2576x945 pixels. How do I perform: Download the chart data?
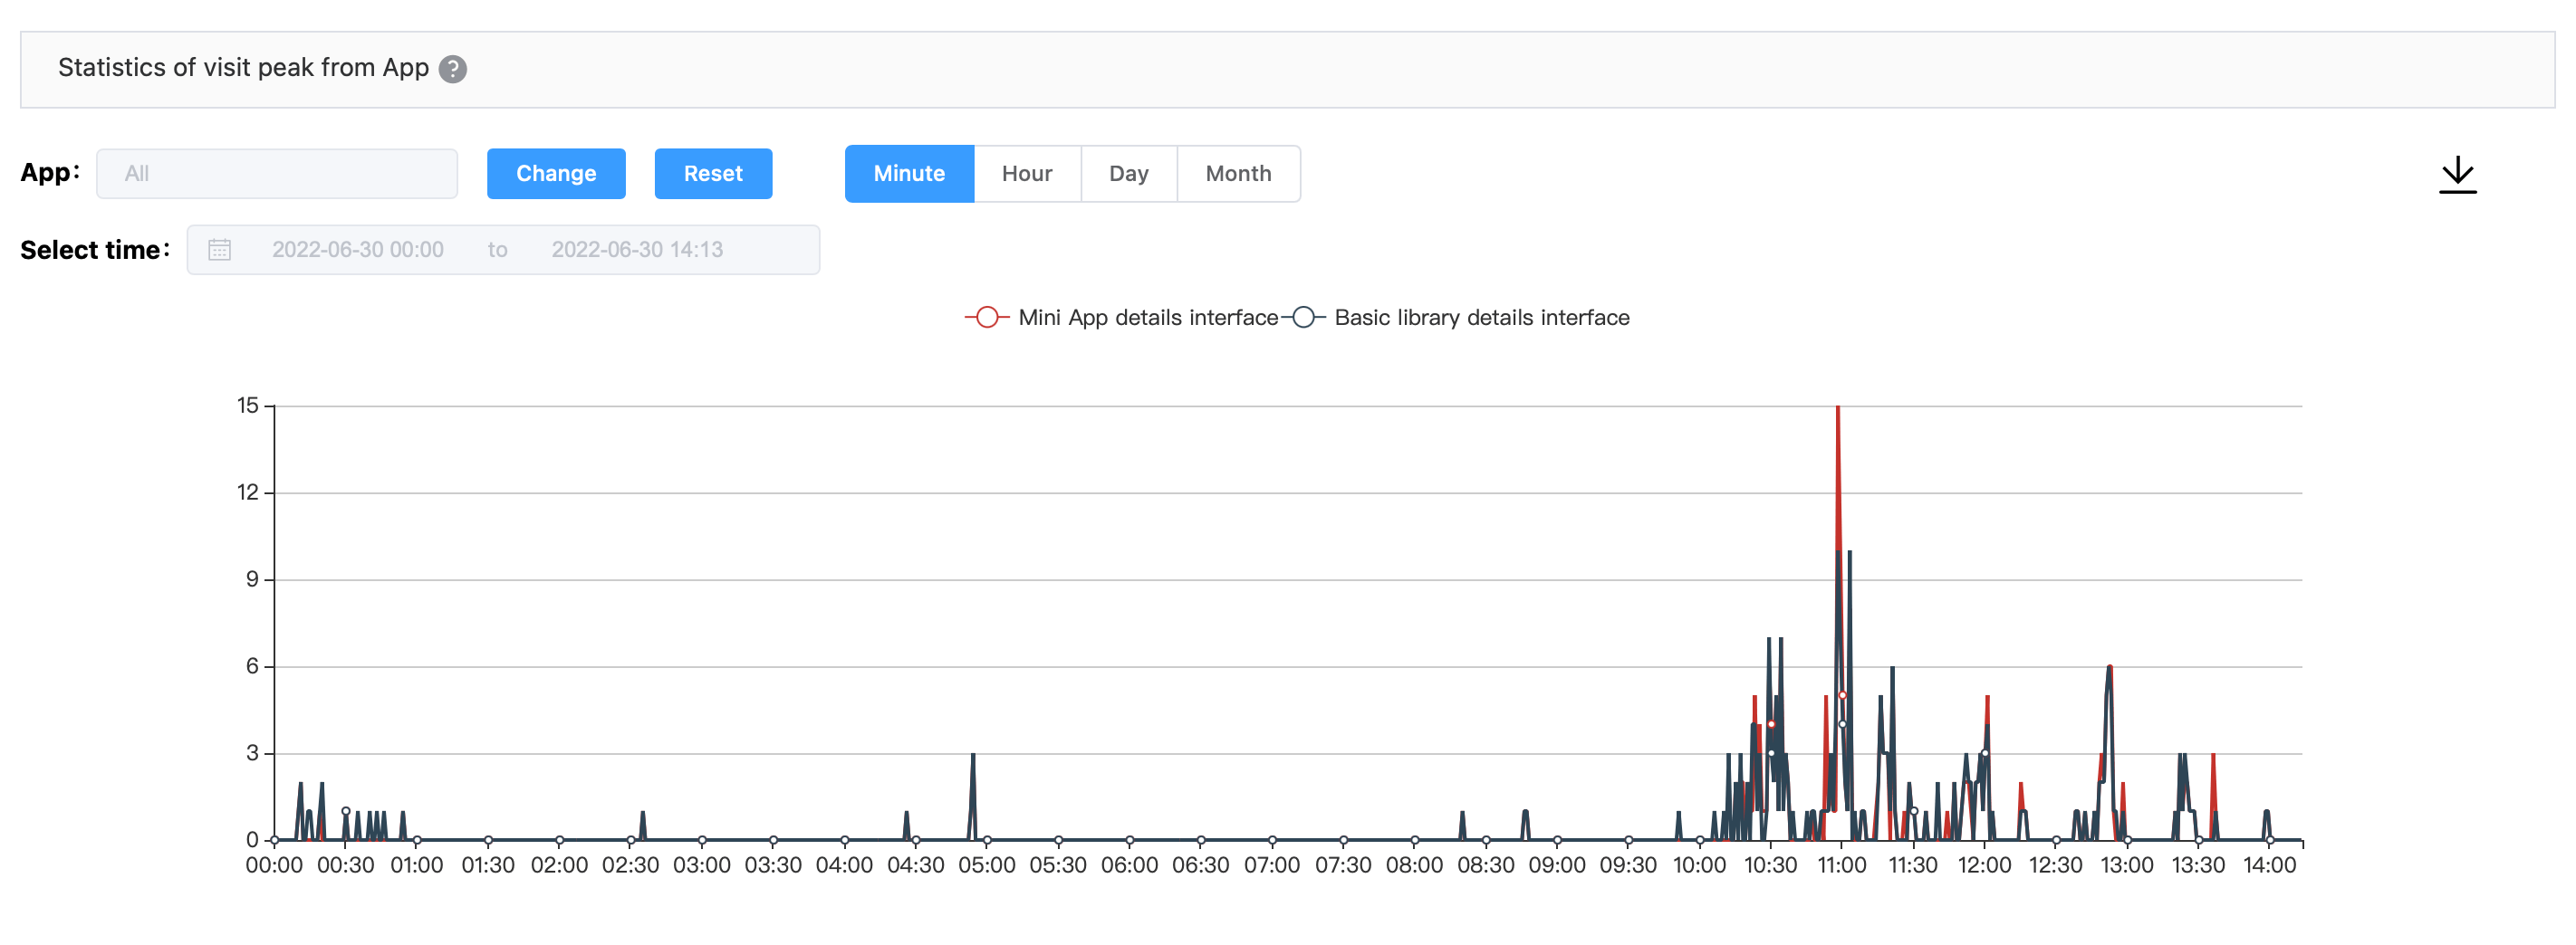tap(2457, 175)
